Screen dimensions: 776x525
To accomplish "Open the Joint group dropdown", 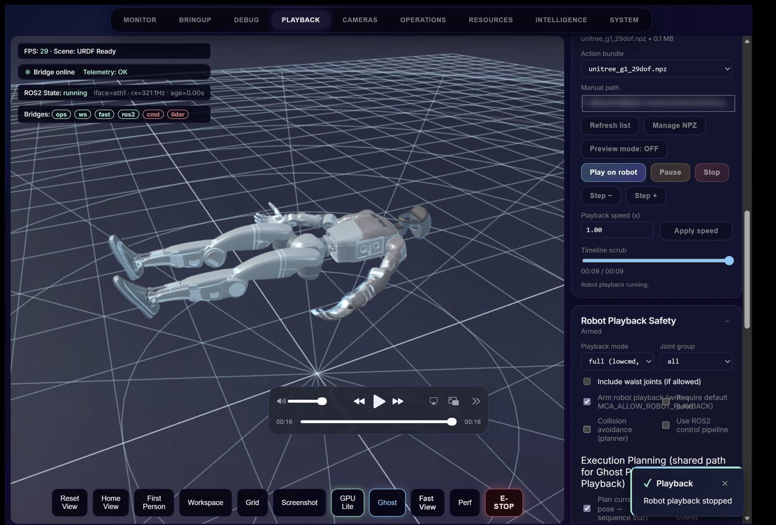I will [696, 361].
